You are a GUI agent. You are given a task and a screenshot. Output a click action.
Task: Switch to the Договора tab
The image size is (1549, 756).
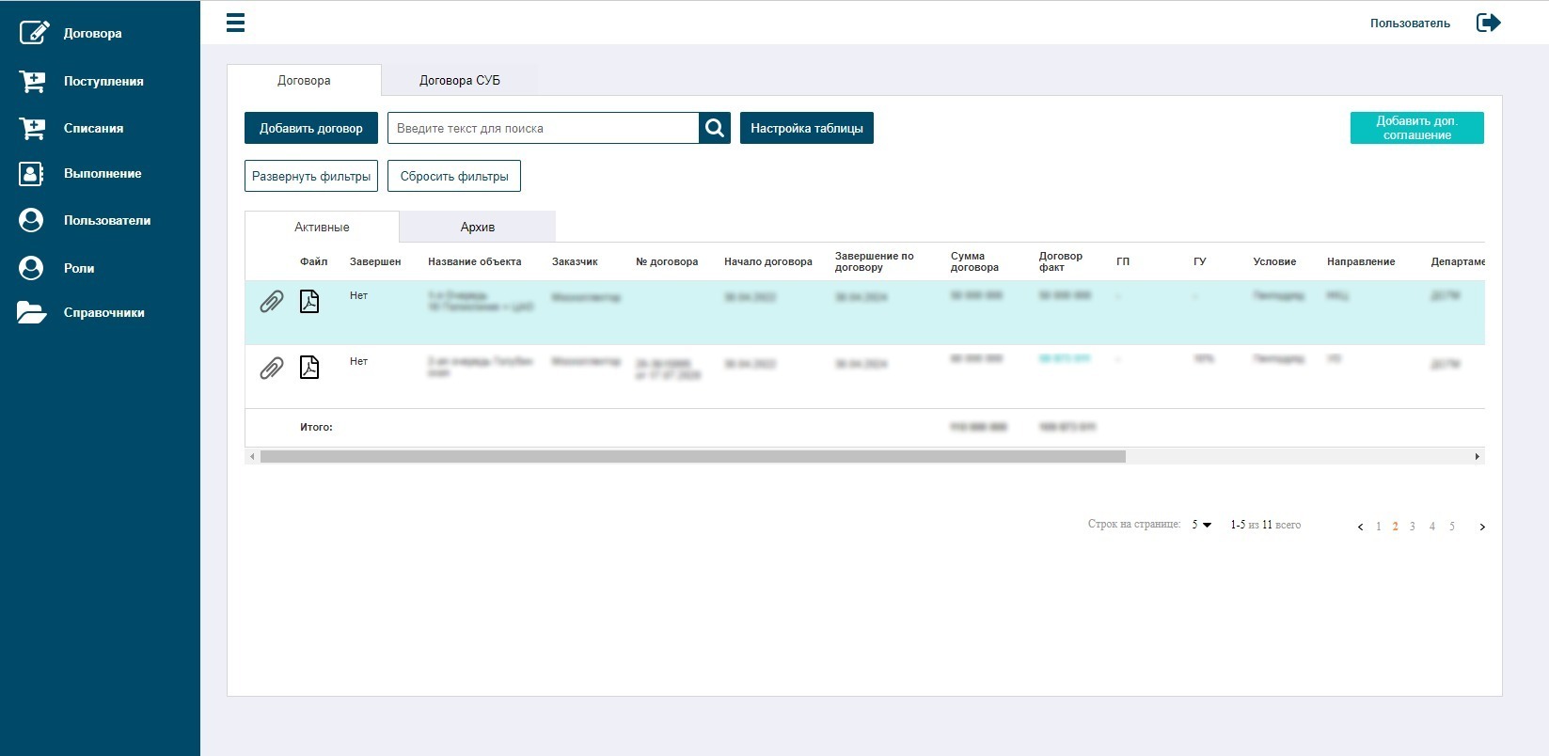pos(304,80)
